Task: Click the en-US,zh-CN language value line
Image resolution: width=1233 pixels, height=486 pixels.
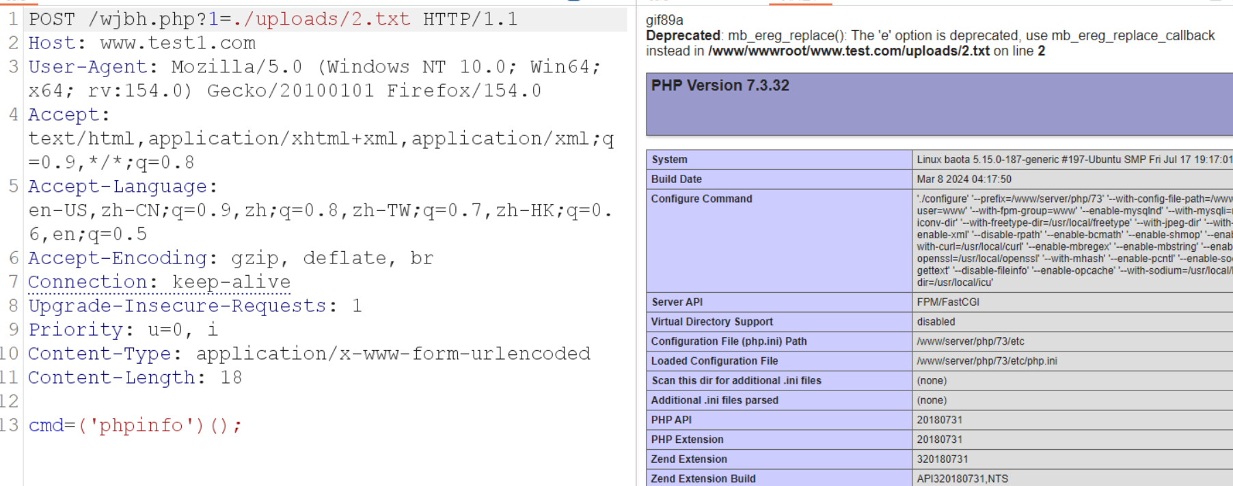Action: (320, 210)
